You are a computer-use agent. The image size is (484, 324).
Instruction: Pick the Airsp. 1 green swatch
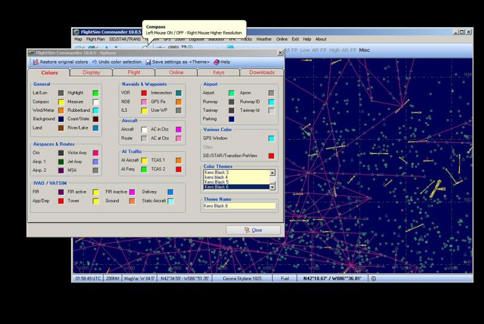(x=61, y=162)
